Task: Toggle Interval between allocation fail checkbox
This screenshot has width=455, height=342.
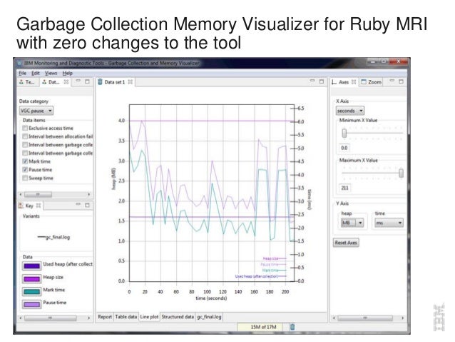Action: (x=25, y=136)
